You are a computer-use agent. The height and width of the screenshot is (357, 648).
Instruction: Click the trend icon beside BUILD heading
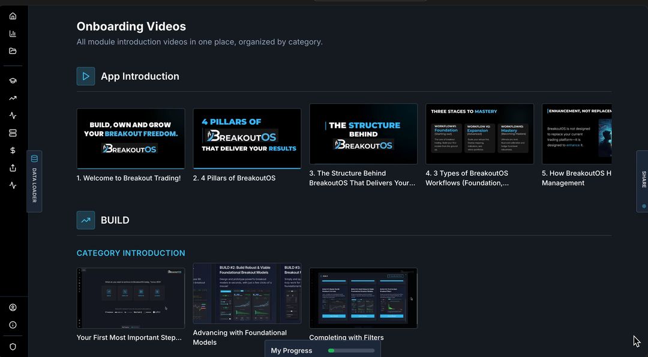pos(86,220)
